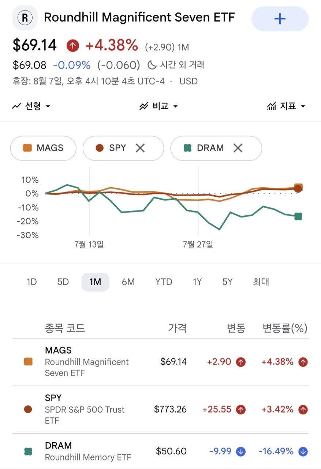The height and width of the screenshot is (469, 321).
Task: Click the green DRAM clover swatch in table
Action: pyautogui.click(x=28, y=452)
